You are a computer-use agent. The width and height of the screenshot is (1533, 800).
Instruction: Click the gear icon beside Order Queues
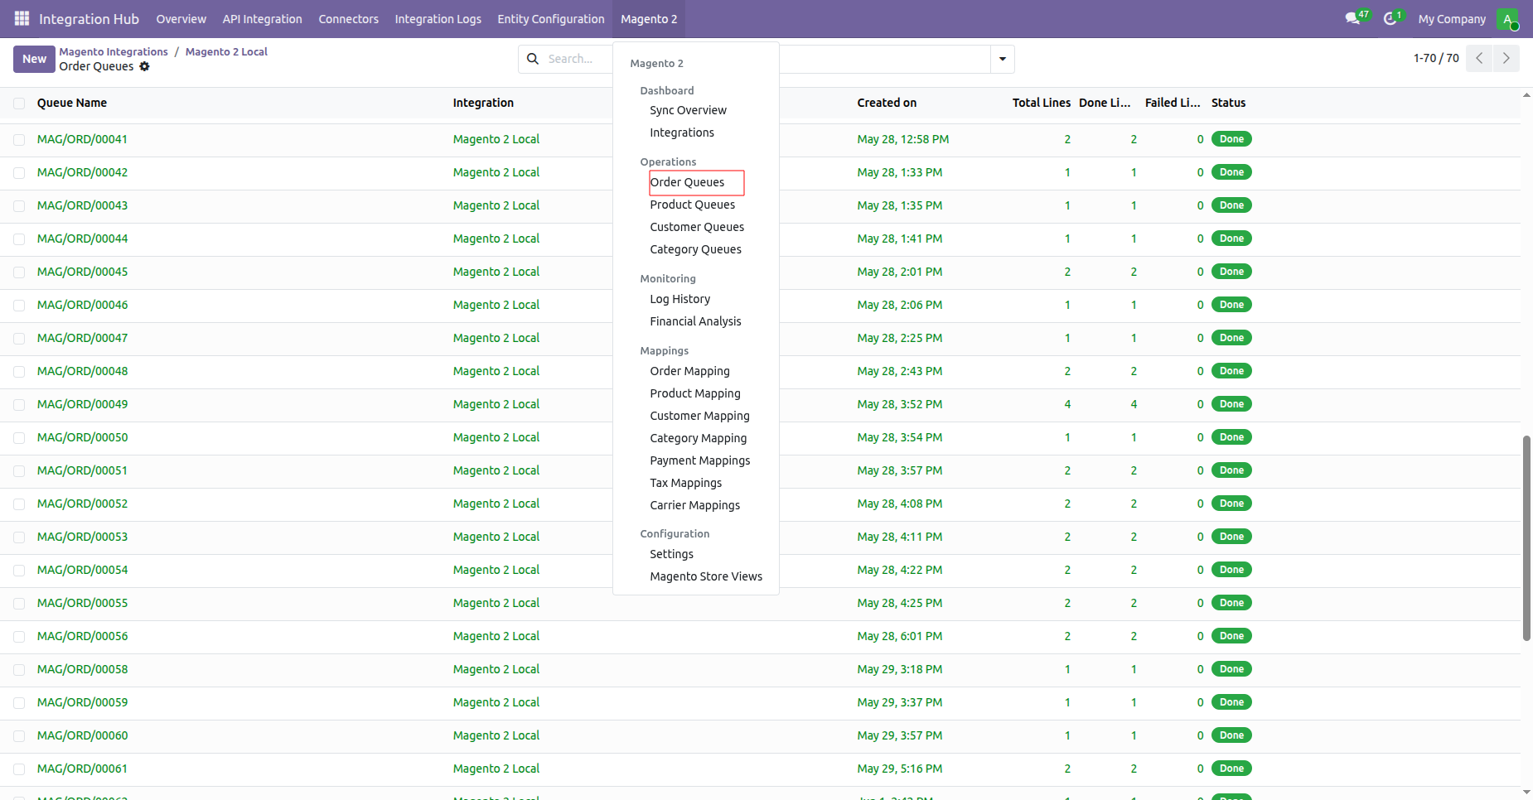[144, 66]
